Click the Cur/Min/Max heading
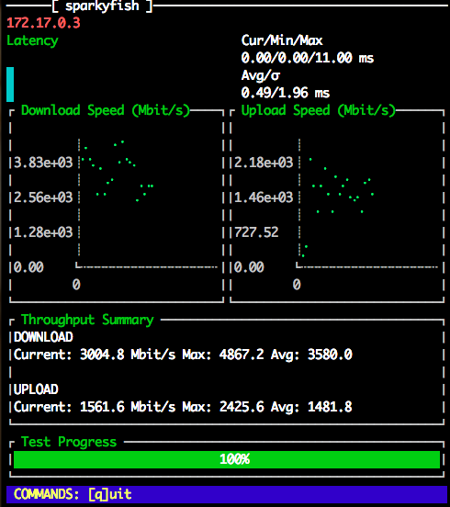Screen dimensions: 450x507 (282, 40)
